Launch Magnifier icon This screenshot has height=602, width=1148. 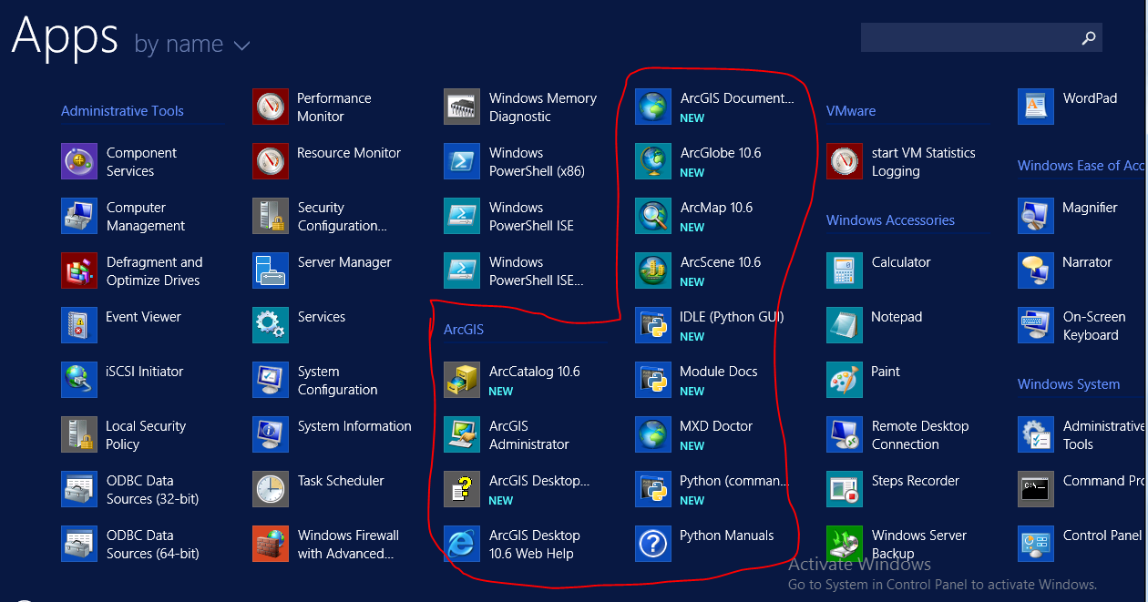point(1036,217)
